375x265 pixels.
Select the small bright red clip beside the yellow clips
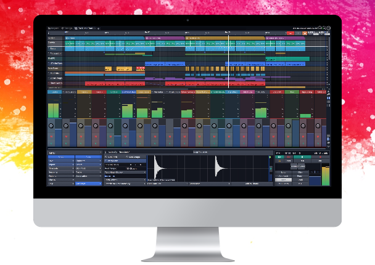[141, 68]
